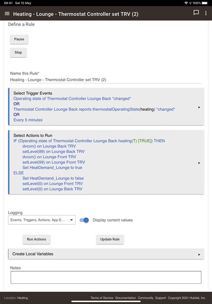Open the Support footer link

[161, 298]
